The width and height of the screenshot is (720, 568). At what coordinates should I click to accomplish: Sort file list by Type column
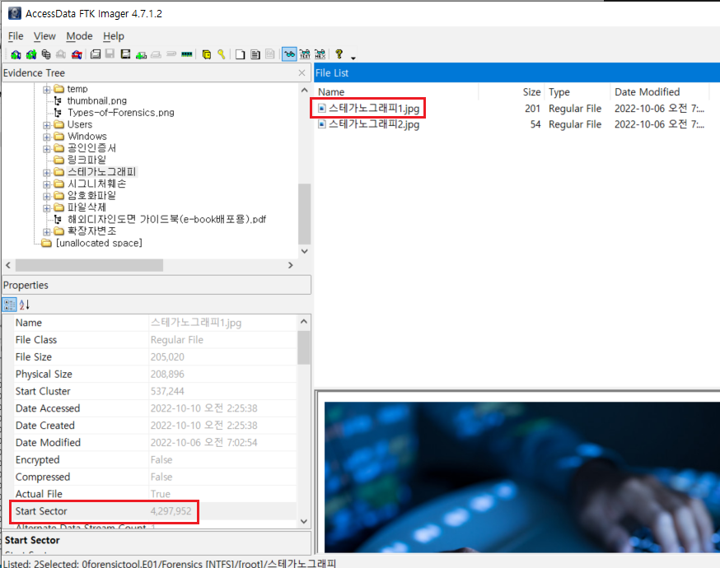pos(577,91)
